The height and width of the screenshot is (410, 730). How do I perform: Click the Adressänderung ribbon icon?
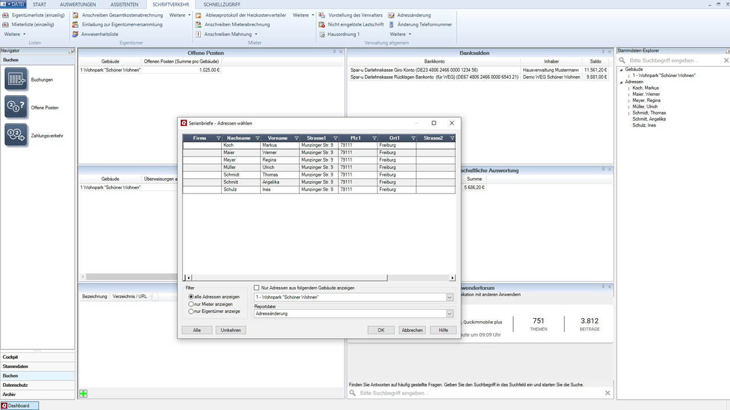pyautogui.click(x=391, y=15)
